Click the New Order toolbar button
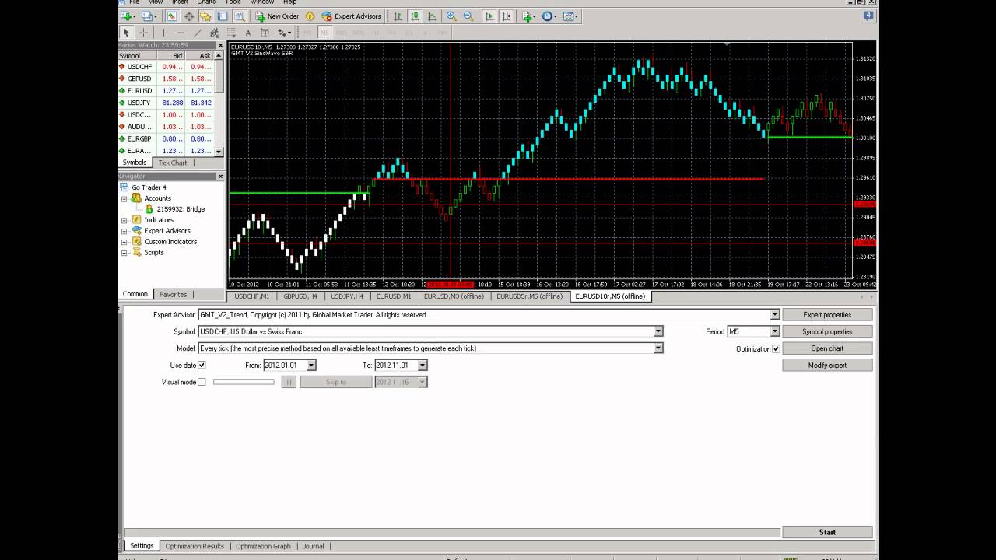 (x=276, y=16)
